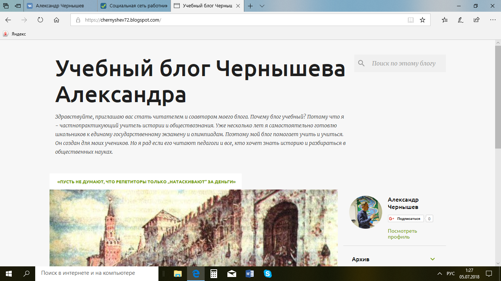501x281 pixels.
Task: Click inside the address bar
Action: (x=147, y=20)
